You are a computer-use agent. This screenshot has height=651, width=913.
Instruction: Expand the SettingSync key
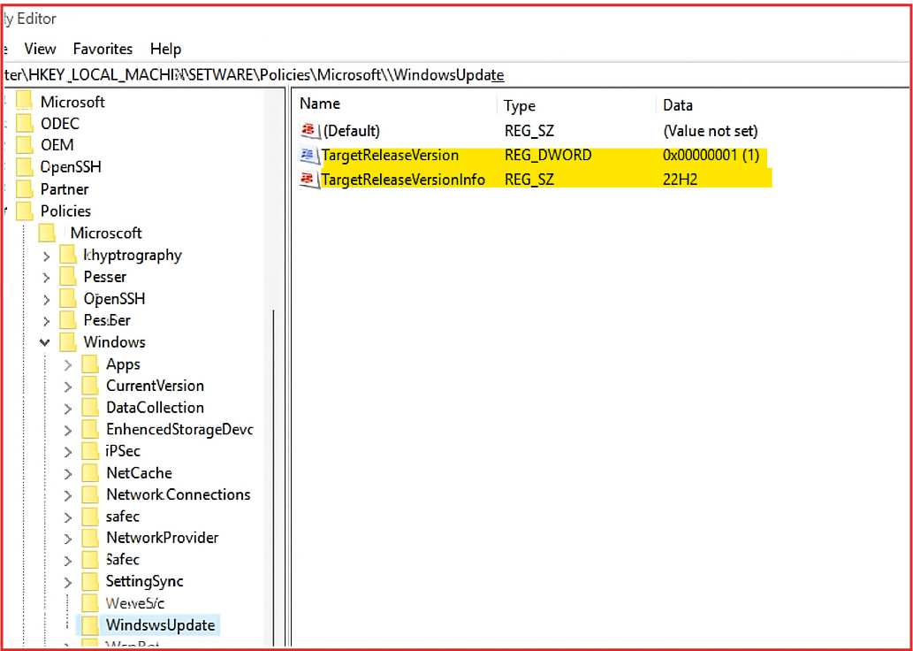pos(68,582)
